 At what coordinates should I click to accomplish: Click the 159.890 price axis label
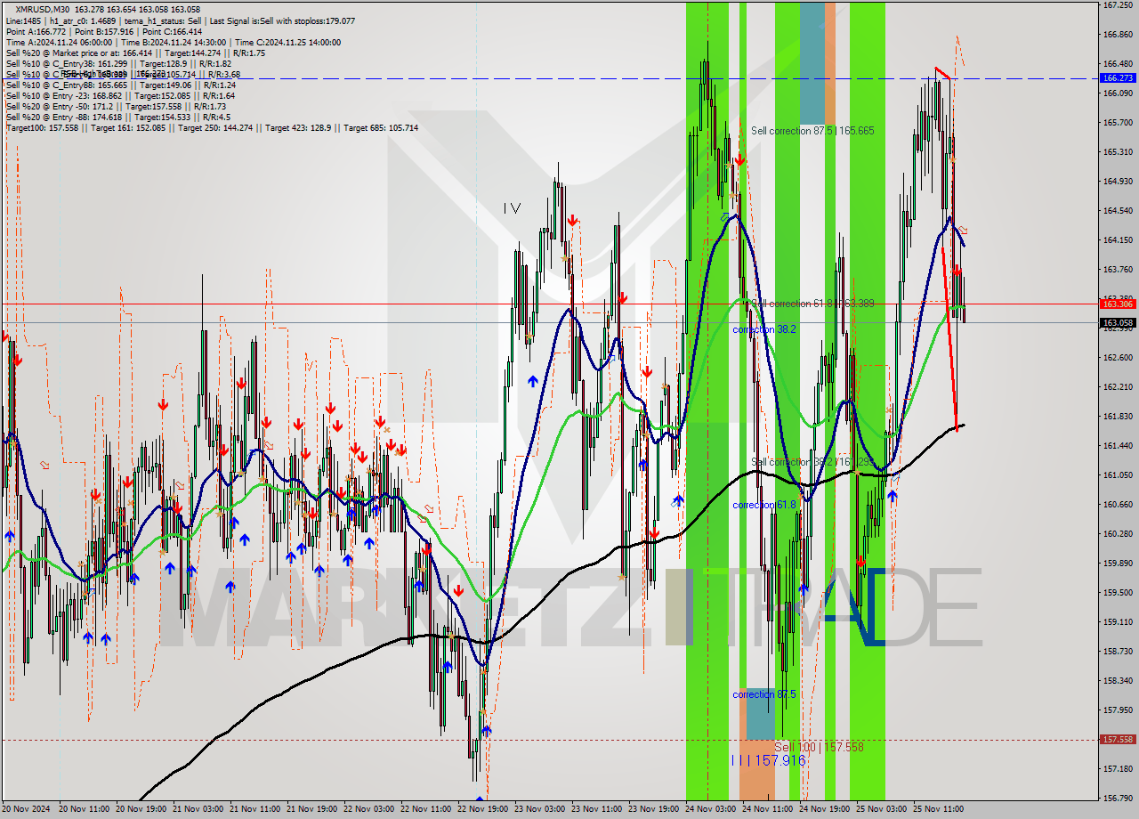point(1118,564)
